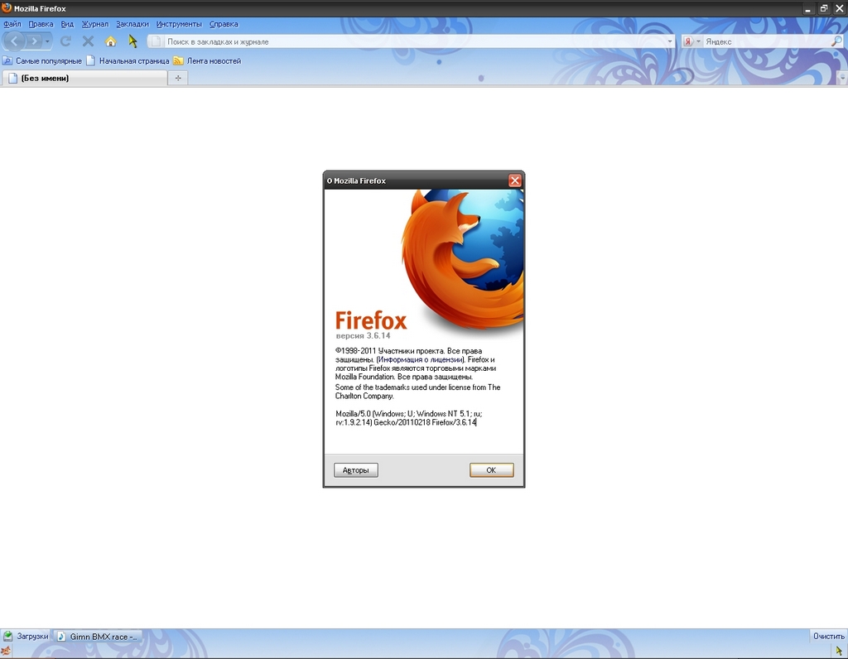Image resolution: width=848 pixels, height=659 pixels.
Task: Open the Яндекс search engine selector
Action: coord(691,41)
